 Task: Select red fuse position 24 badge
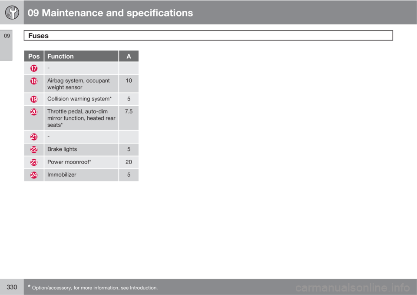click(x=34, y=175)
